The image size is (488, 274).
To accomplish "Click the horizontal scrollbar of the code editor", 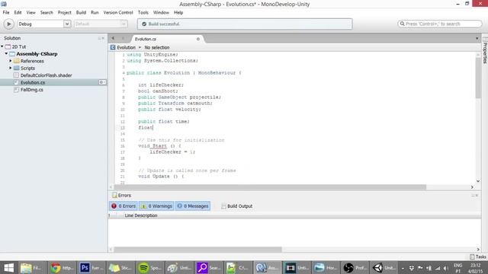I will tap(270, 187).
